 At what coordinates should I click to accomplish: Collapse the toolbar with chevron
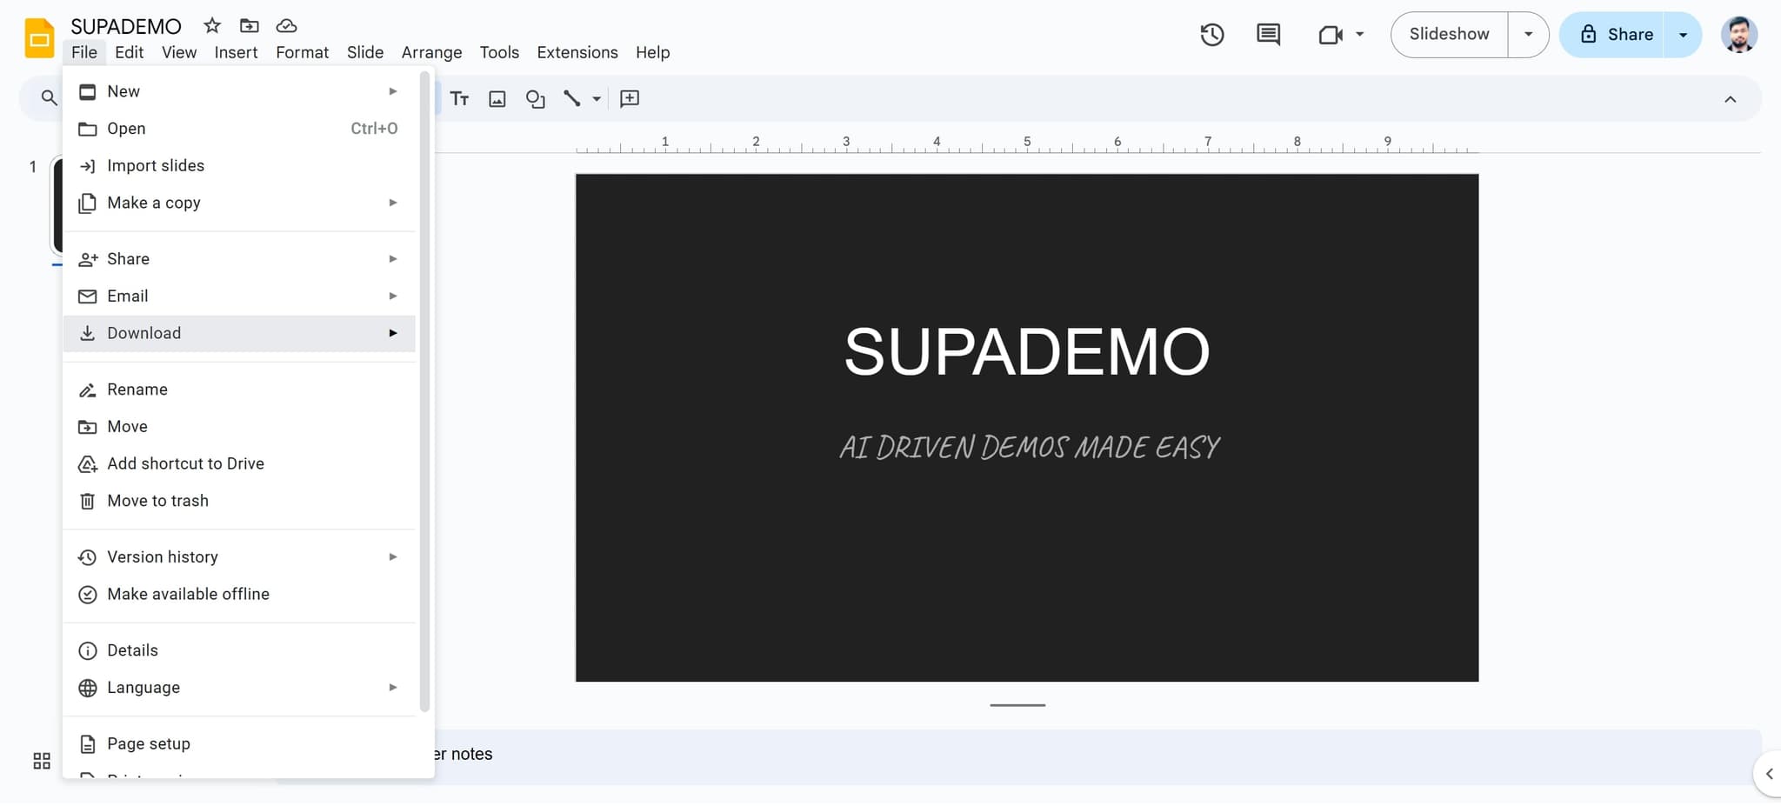(1730, 99)
